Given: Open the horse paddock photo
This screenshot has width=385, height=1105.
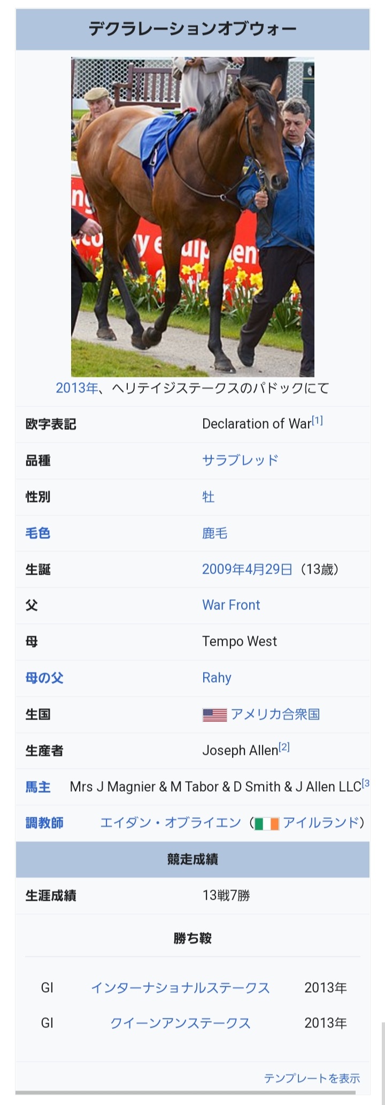Looking at the screenshot, I should point(192,217).
